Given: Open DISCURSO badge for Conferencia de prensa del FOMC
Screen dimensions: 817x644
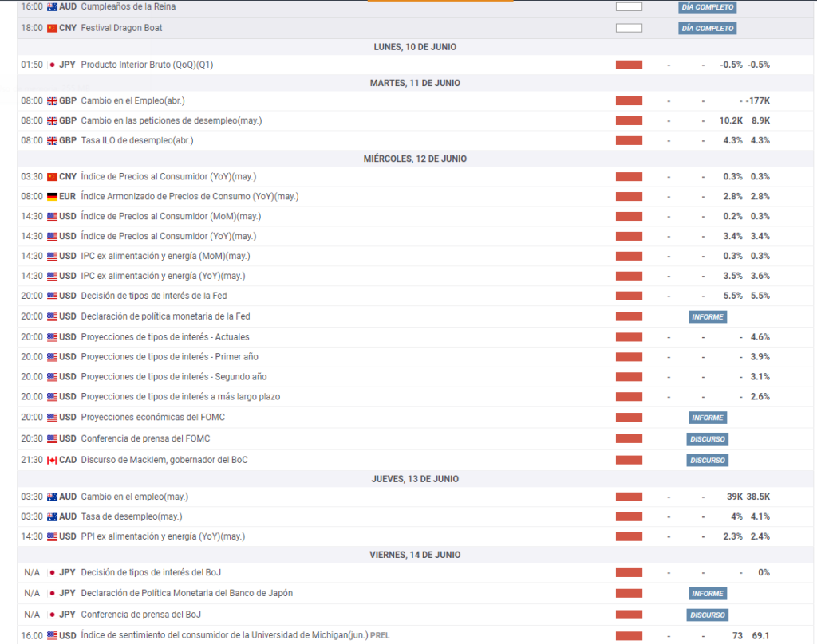Looking at the screenshot, I should point(707,438).
